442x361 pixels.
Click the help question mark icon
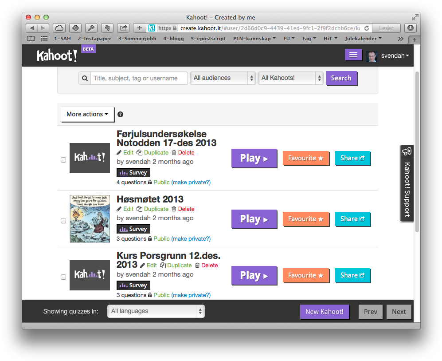[x=120, y=115]
